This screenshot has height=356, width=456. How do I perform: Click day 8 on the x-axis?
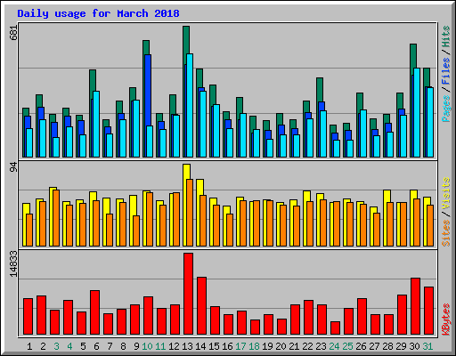coord(123,346)
